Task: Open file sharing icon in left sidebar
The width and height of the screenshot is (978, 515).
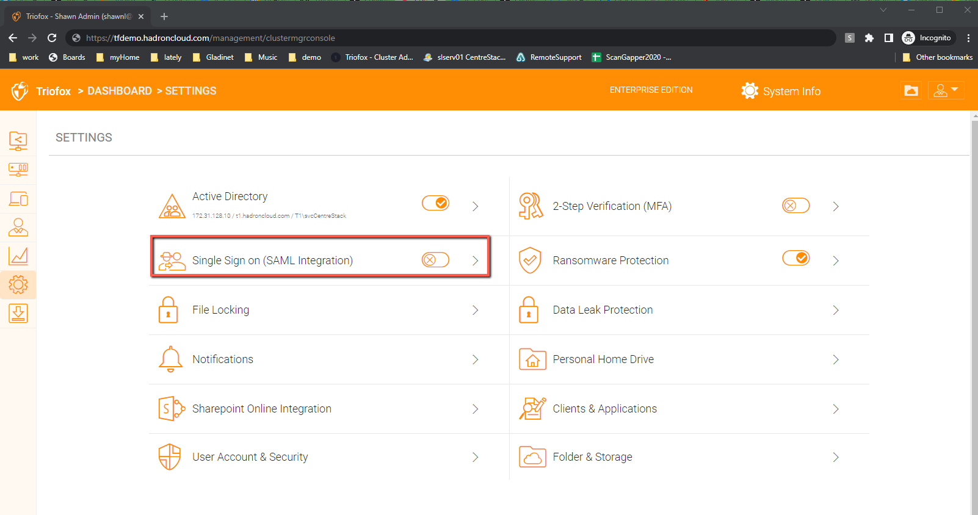Action: [x=18, y=141]
